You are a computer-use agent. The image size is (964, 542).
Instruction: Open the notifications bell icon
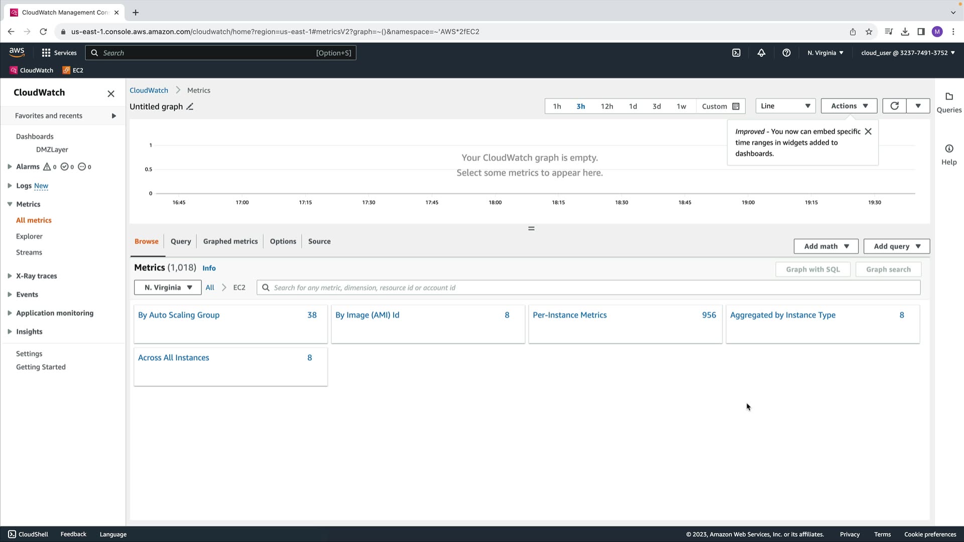click(761, 53)
